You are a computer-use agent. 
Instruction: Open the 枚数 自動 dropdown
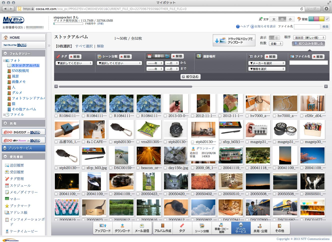pyautogui.click(x=276, y=44)
